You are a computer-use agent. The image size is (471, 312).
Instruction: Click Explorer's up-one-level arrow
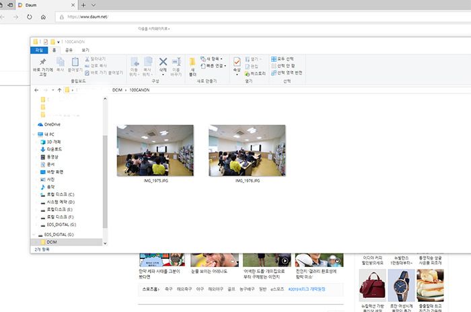tap(59, 90)
